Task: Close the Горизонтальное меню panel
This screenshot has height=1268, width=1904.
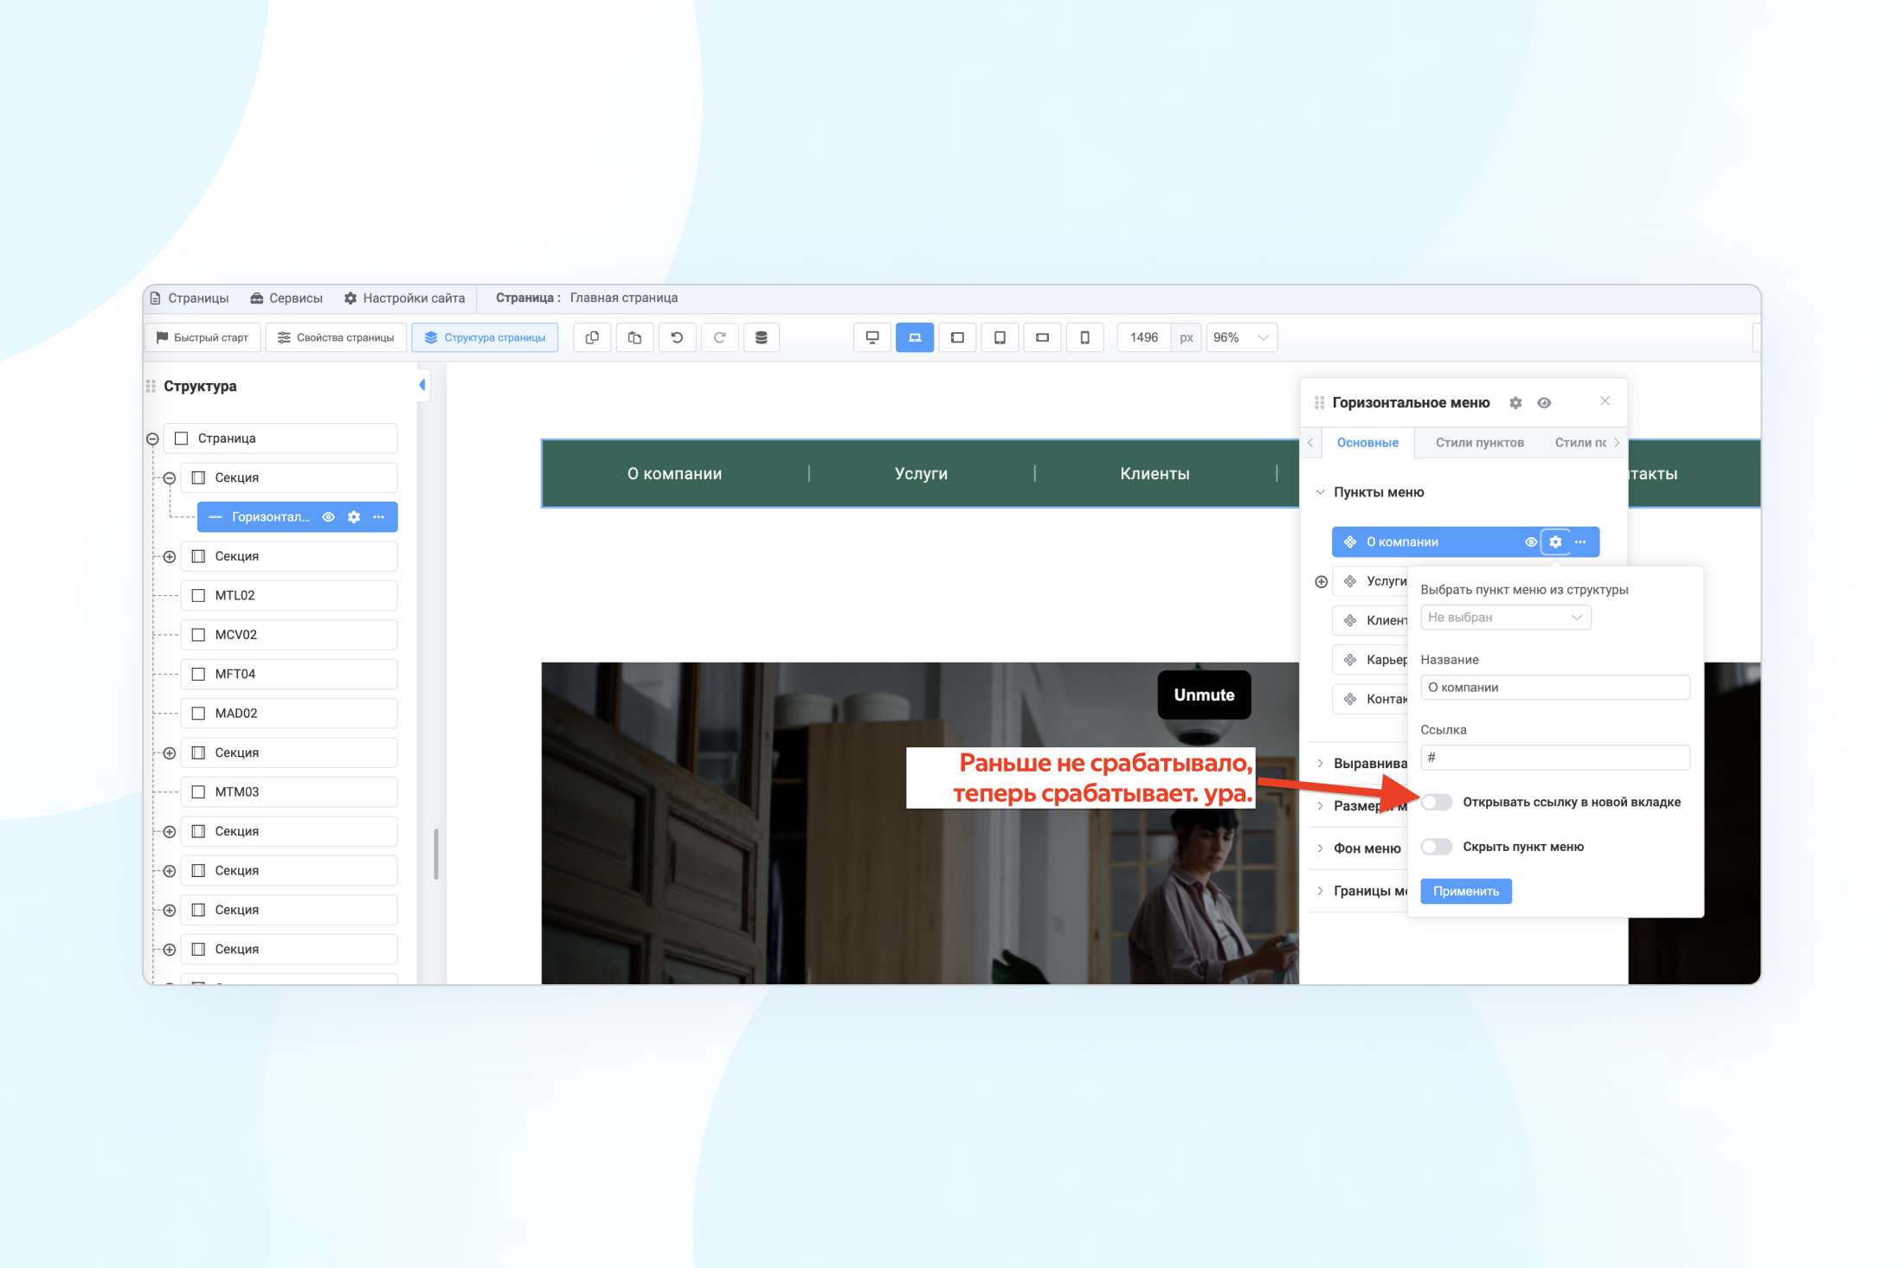Action: 1605,401
